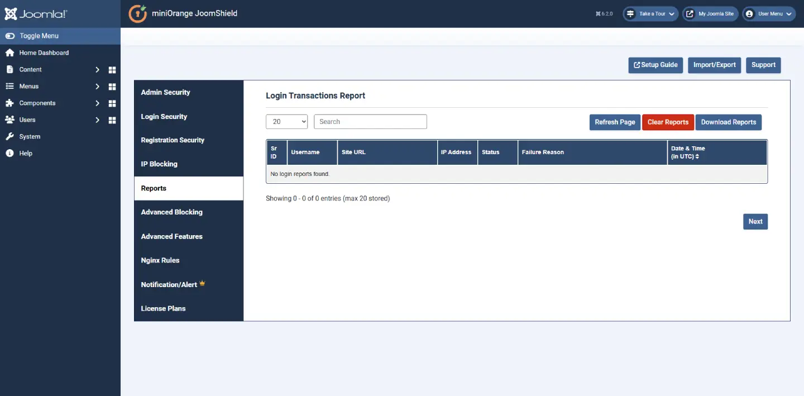Click the miniOrange JoomShield lock logo
The height and width of the screenshot is (396, 804).
pos(138,13)
